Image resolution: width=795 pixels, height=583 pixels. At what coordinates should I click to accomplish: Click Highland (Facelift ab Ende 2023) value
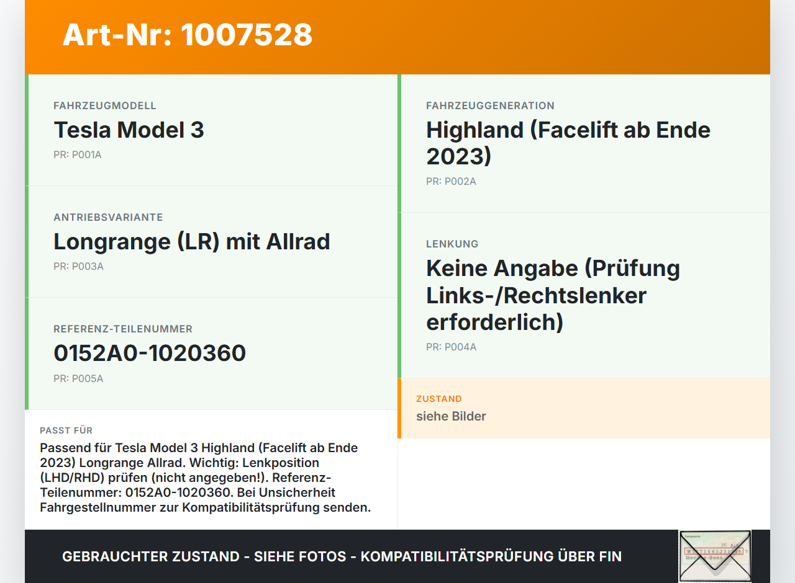(x=568, y=143)
